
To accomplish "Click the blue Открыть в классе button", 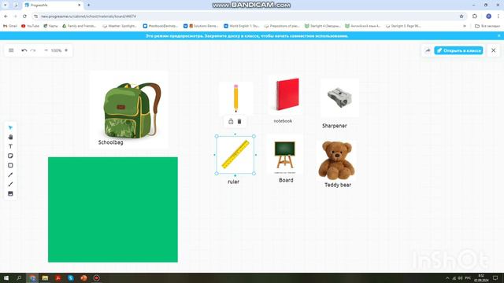I will pos(458,50).
